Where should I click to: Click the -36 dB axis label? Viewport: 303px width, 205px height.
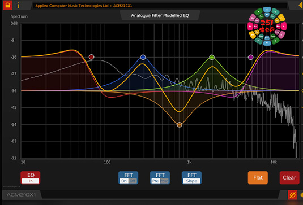click(x=14, y=91)
